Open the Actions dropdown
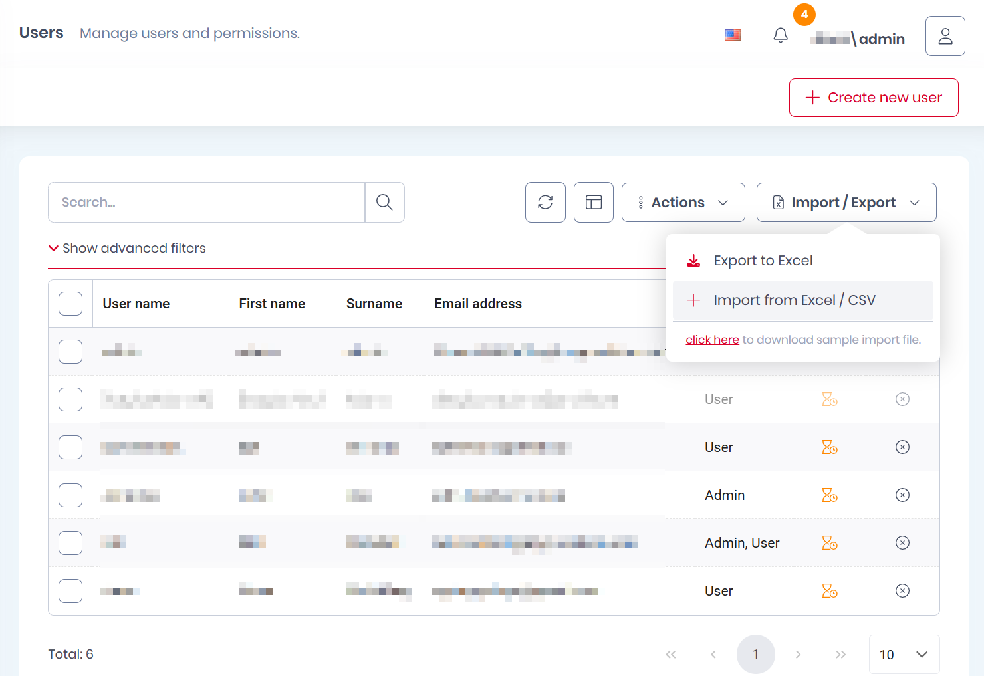 [683, 203]
